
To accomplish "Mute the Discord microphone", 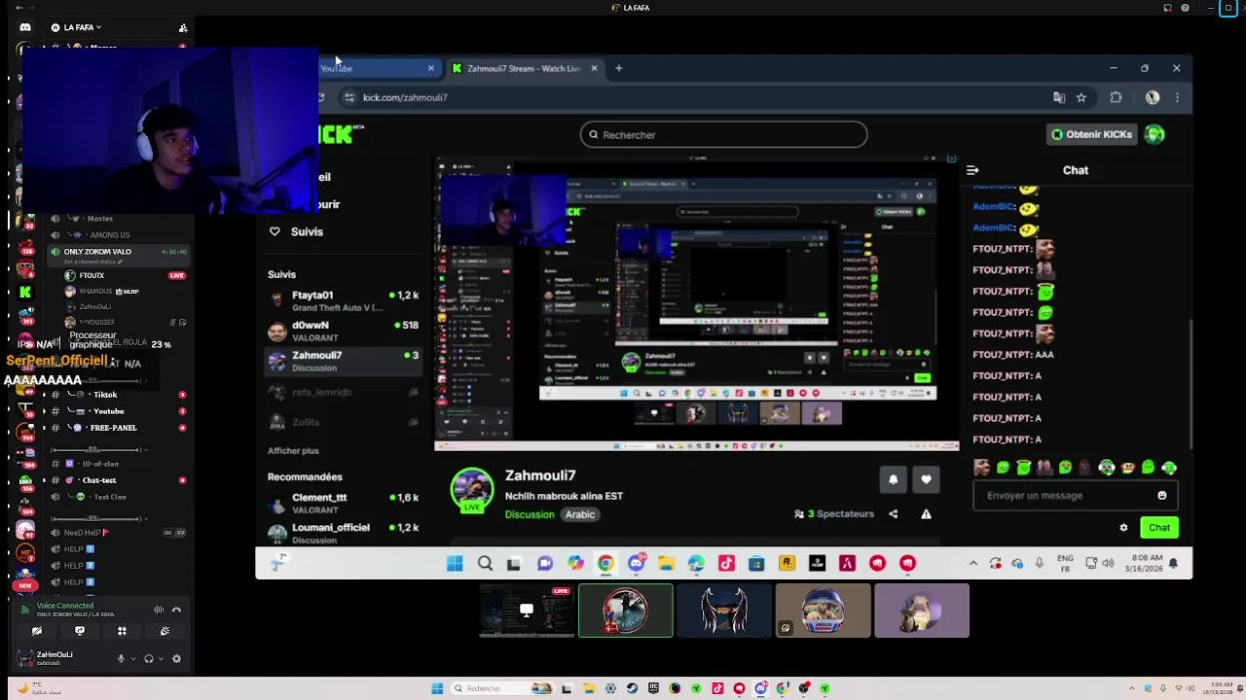I will pos(121,658).
